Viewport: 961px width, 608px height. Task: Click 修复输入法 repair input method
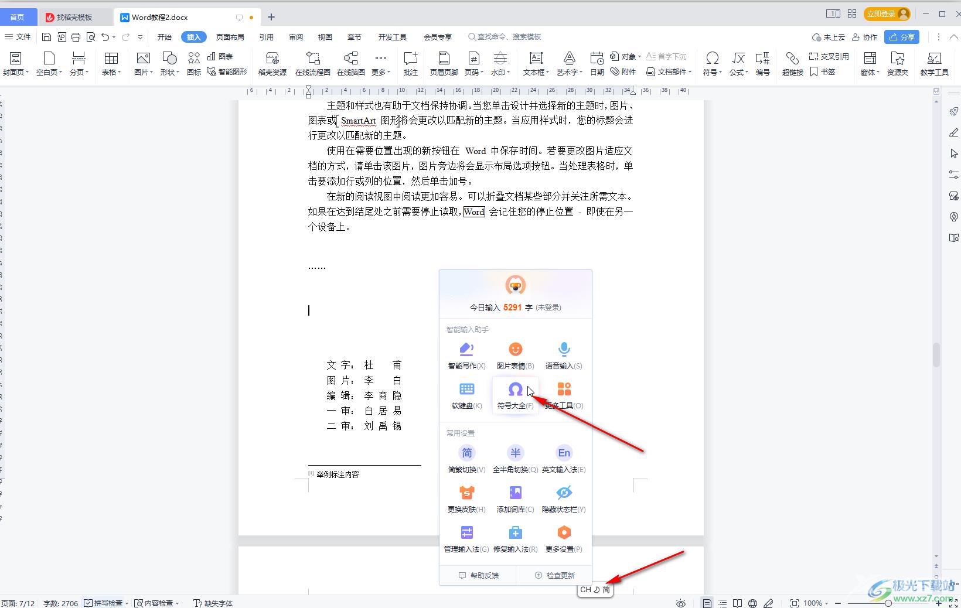[515, 539]
